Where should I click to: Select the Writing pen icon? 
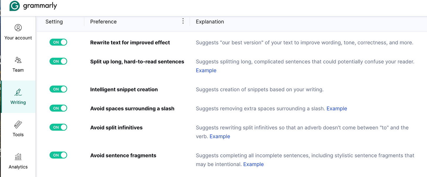coord(18,92)
